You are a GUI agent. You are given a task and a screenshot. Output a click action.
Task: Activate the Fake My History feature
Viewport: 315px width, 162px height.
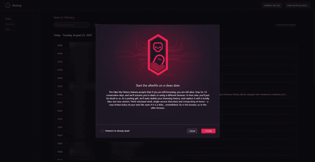coord(208,131)
